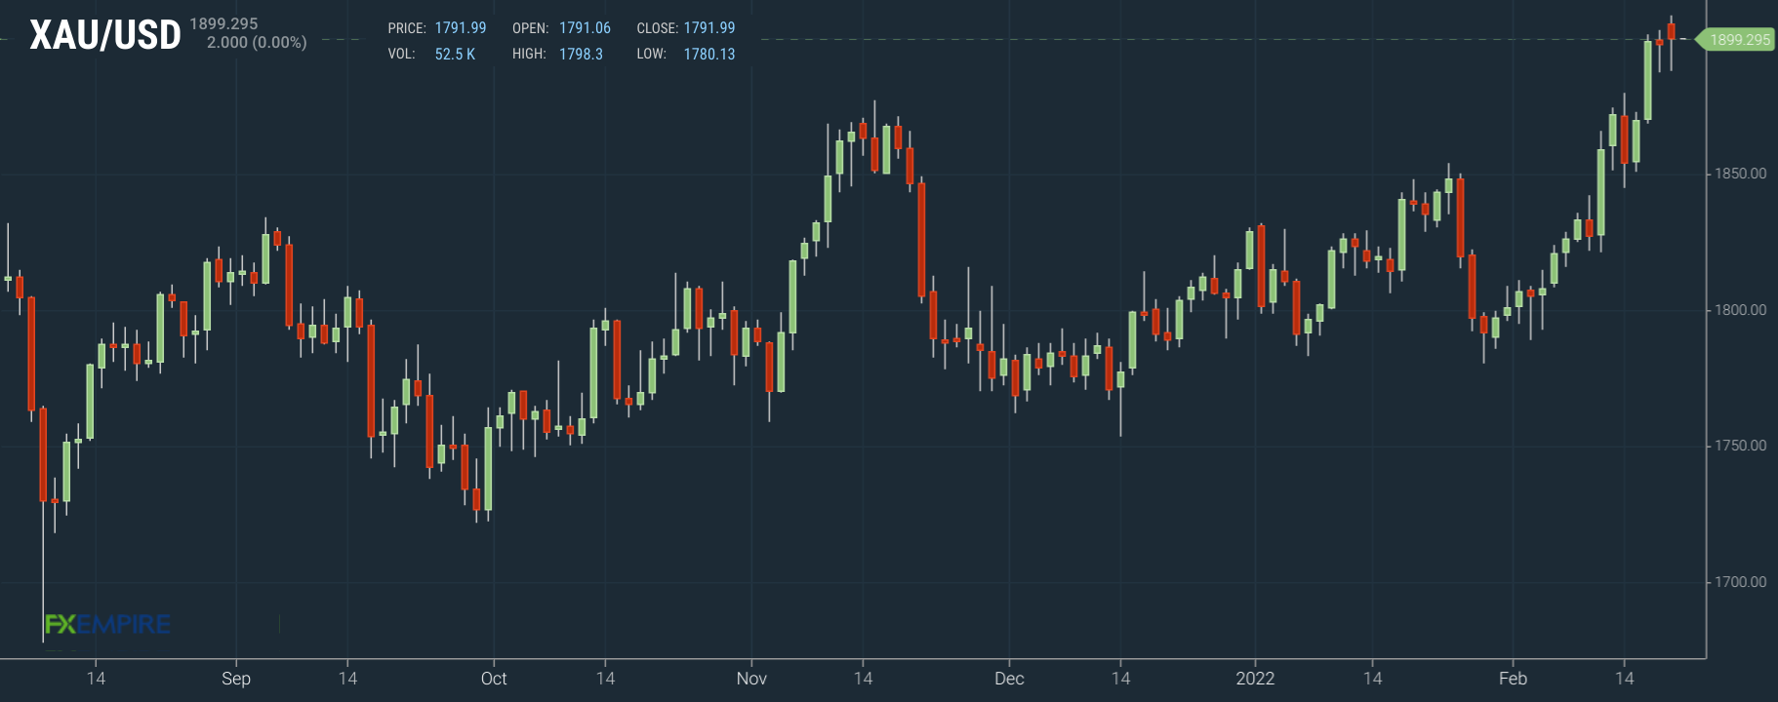This screenshot has width=1778, height=702.
Task: Click the LOW value 1780.13
Action: point(709,55)
